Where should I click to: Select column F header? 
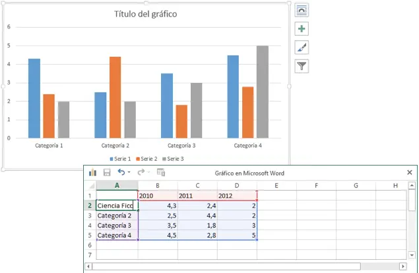point(316,186)
